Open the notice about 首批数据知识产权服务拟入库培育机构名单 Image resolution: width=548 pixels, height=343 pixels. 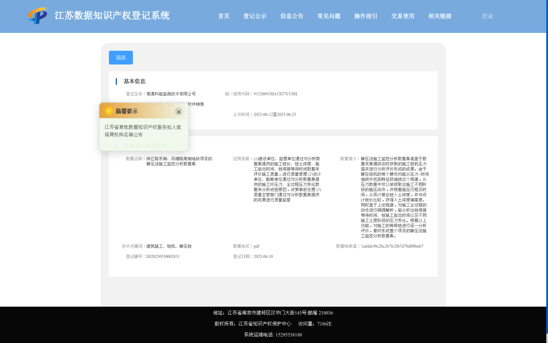[143, 131]
